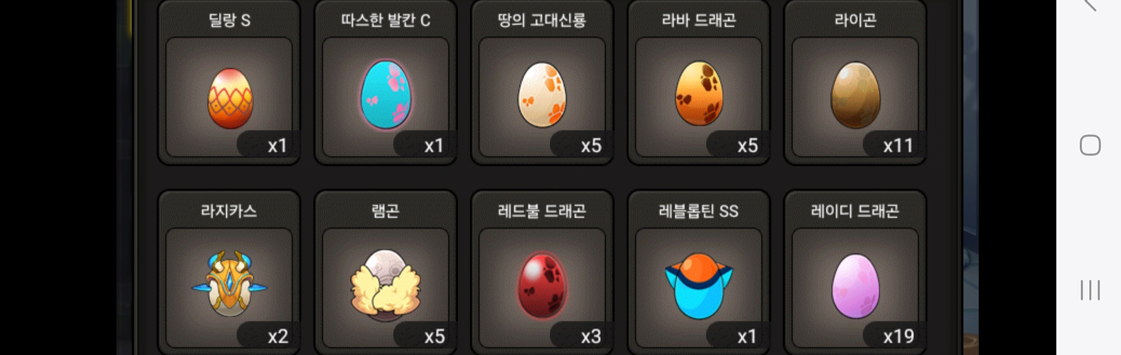
Task: Choose the blue 레블롭틴 SS egg
Action: (699, 286)
